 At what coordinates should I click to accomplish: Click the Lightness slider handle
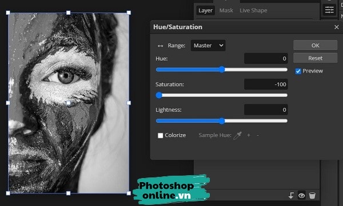[x=222, y=121]
